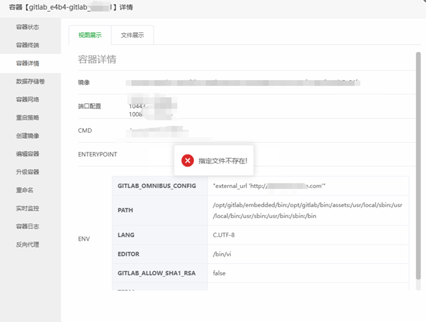Click the false value cell

coord(309,273)
